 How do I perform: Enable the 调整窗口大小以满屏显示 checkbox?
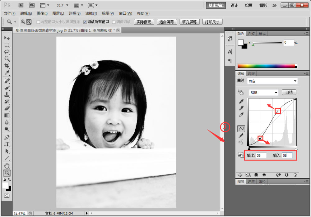coord(38,22)
